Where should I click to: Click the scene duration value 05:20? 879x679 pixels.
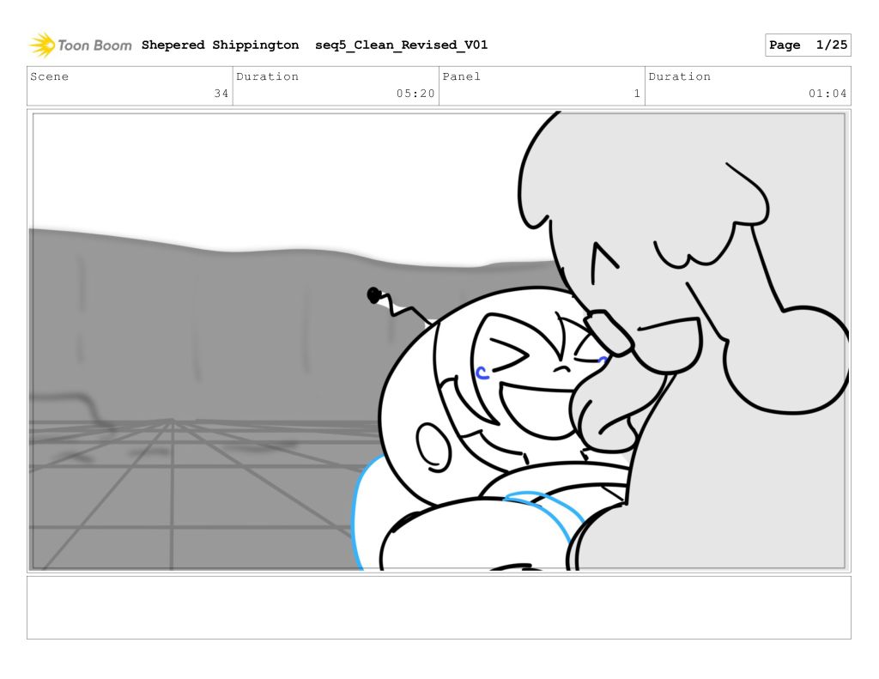415,94
